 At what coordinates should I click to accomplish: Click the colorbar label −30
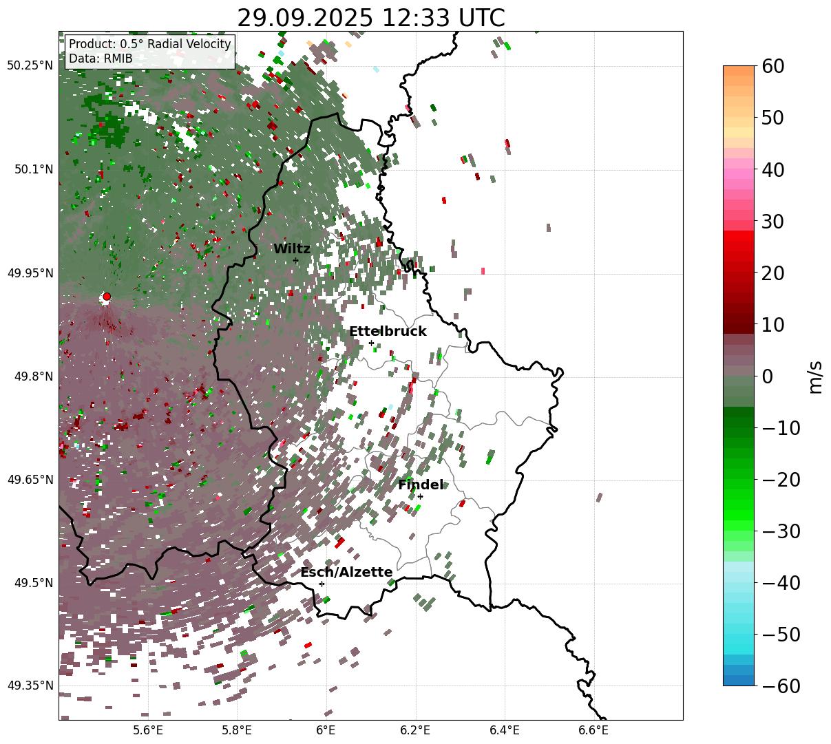[781, 531]
